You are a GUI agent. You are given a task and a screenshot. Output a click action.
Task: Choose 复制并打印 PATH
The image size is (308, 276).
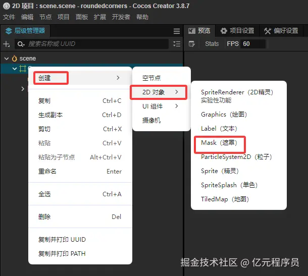coord(80,254)
